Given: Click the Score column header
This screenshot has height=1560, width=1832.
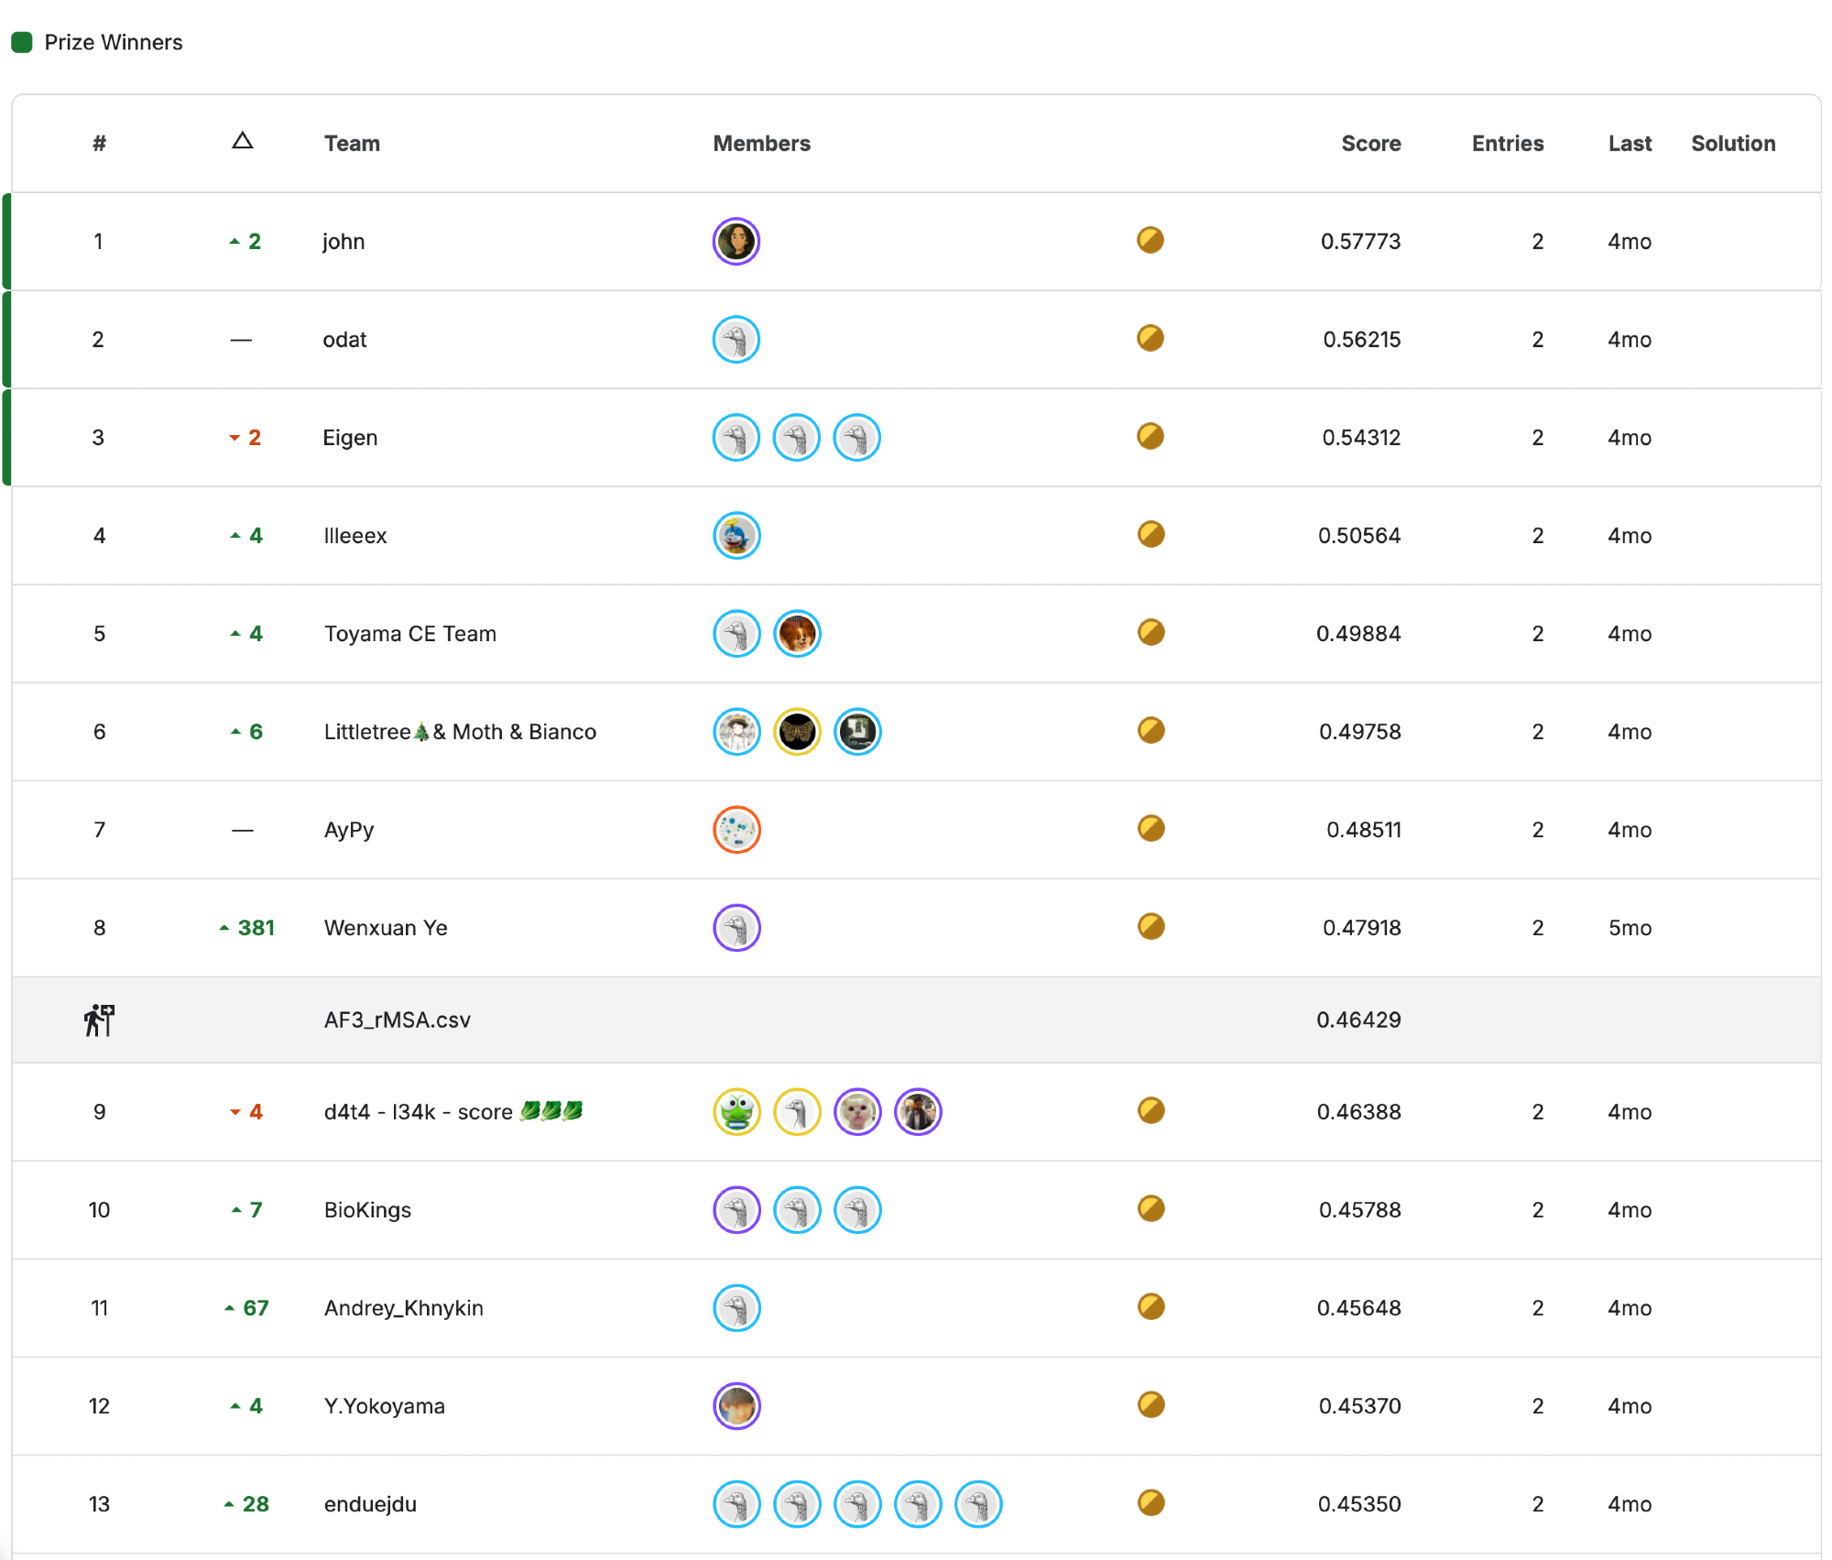Looking at the screenshot, I should pyautogui.click(x=1370, y=143).
